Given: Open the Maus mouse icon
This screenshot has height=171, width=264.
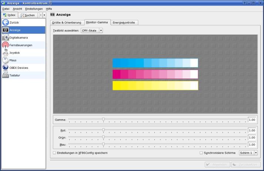Looking at the screenshot, I should tap(6, 60).
